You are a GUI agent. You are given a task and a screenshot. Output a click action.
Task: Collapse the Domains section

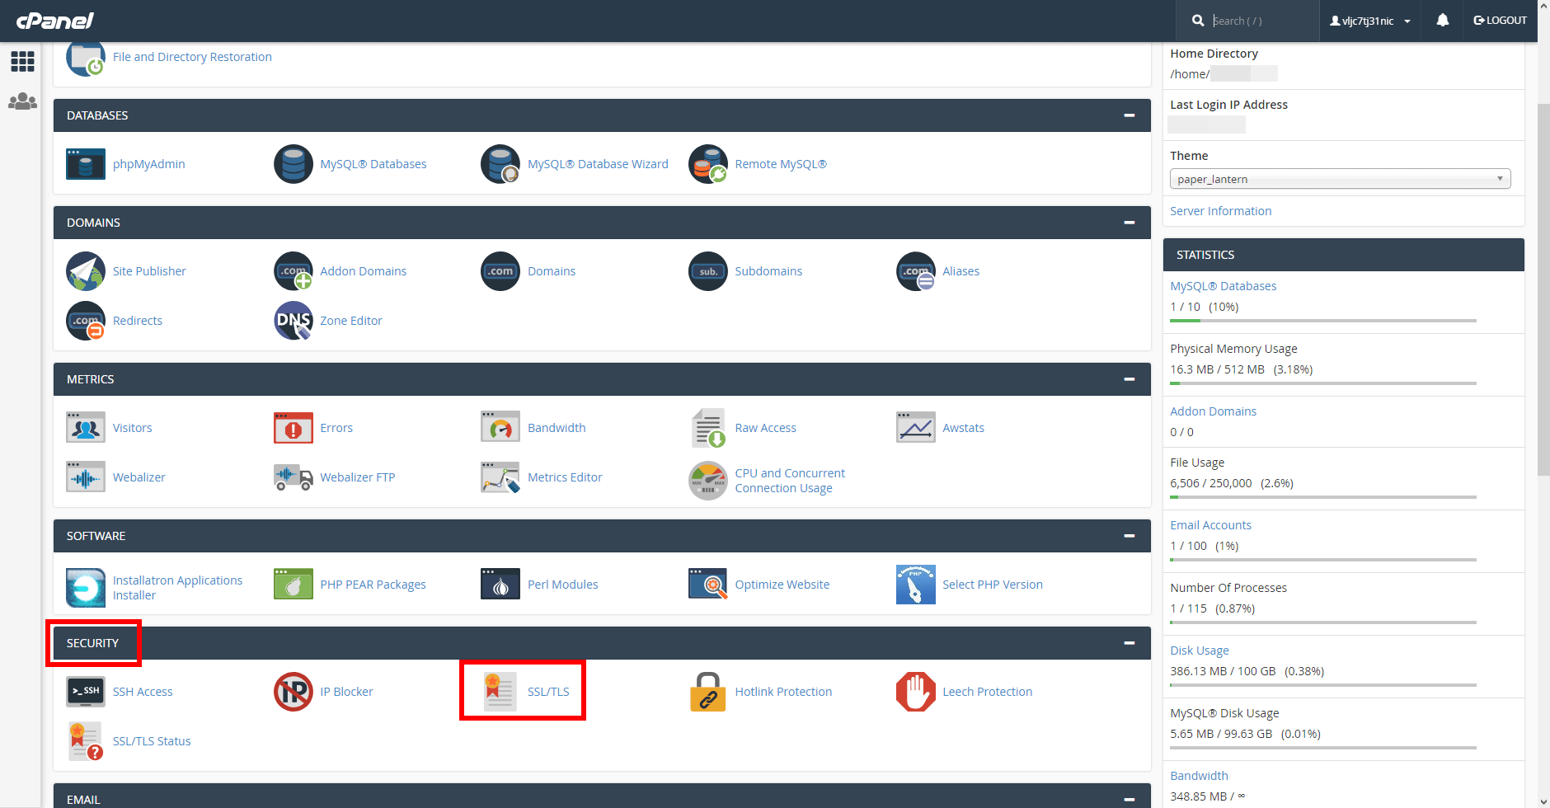click(x=1130, y=223)
